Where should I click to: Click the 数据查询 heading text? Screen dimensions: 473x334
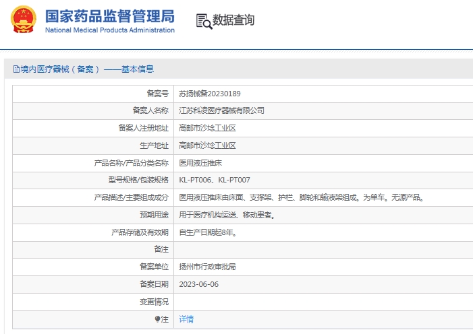point(233,20)
